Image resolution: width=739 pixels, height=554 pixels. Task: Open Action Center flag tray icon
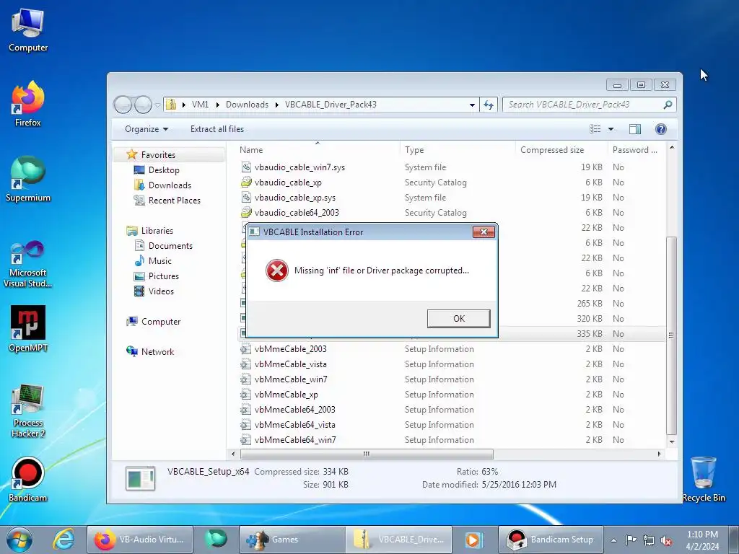coord(631,540)
